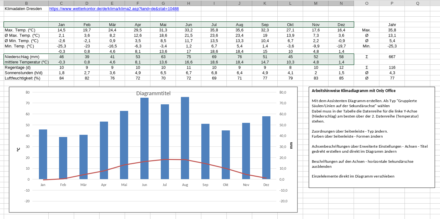Click the Dez label on chart axis
This screenshot has width=440, height=219.
pyautogui.click(x=266, y=185)
